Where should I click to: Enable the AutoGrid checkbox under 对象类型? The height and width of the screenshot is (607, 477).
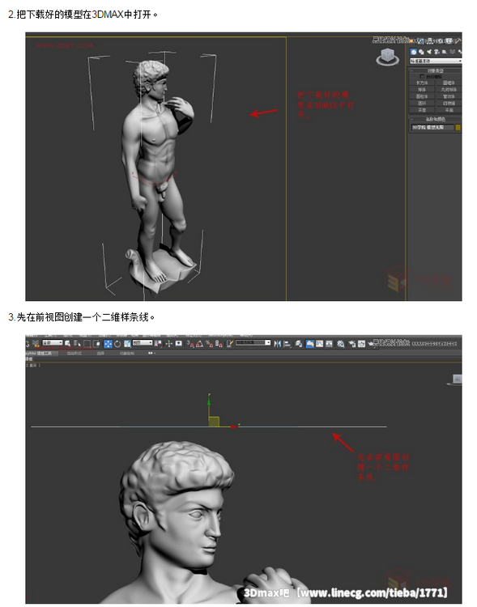click(423, 77)
